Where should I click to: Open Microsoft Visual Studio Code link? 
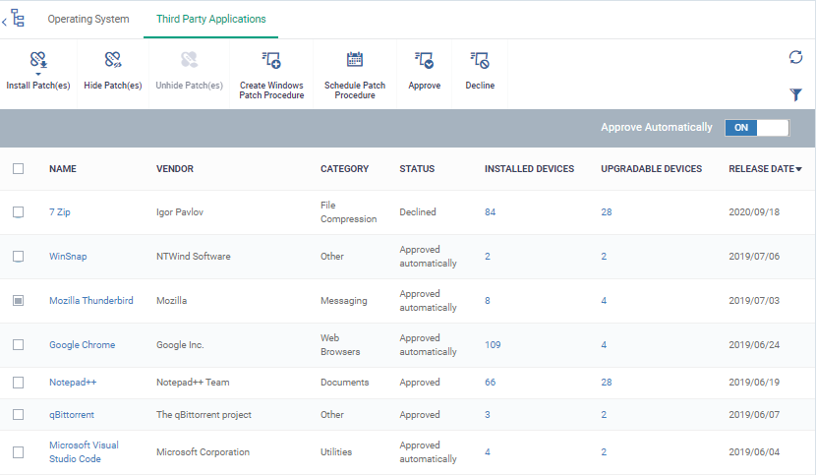(84, 452)
